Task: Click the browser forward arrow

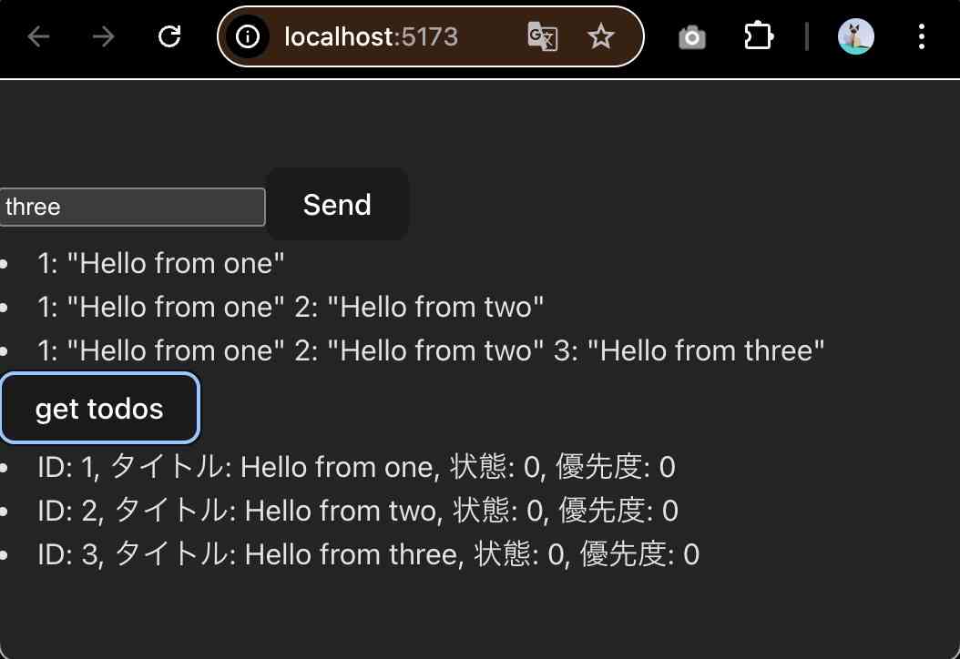Action: 103,36
